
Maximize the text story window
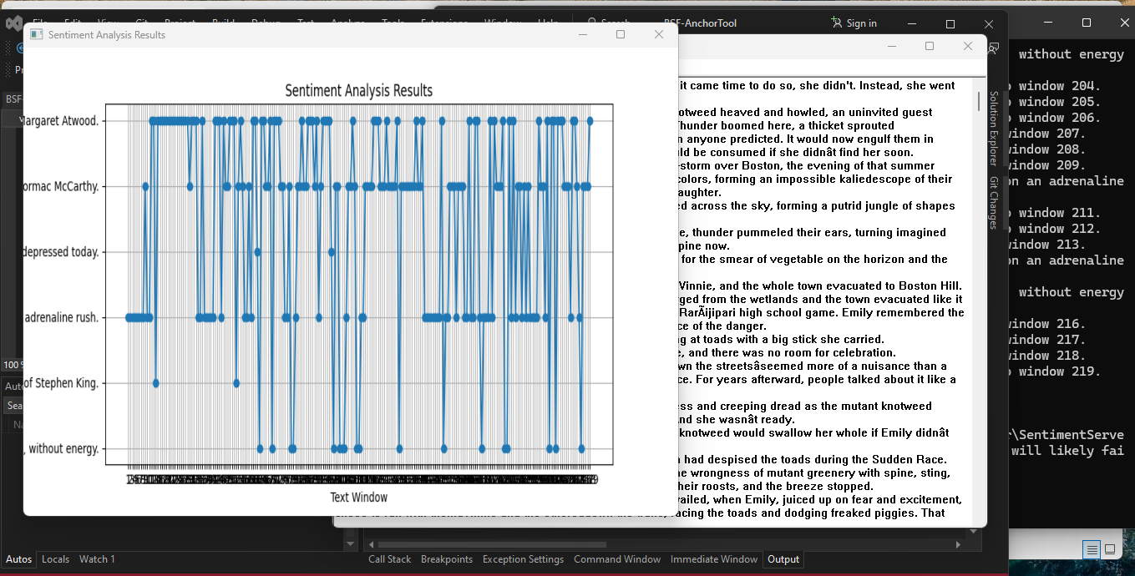coord(930,46)
